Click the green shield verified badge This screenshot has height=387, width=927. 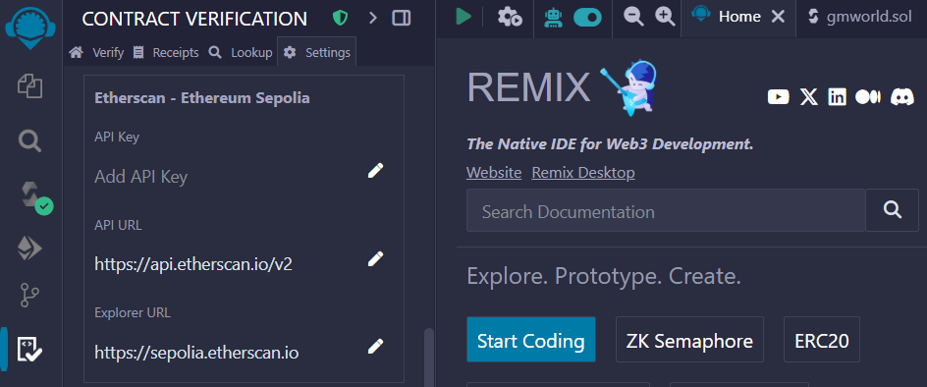[x=340, y=19]
